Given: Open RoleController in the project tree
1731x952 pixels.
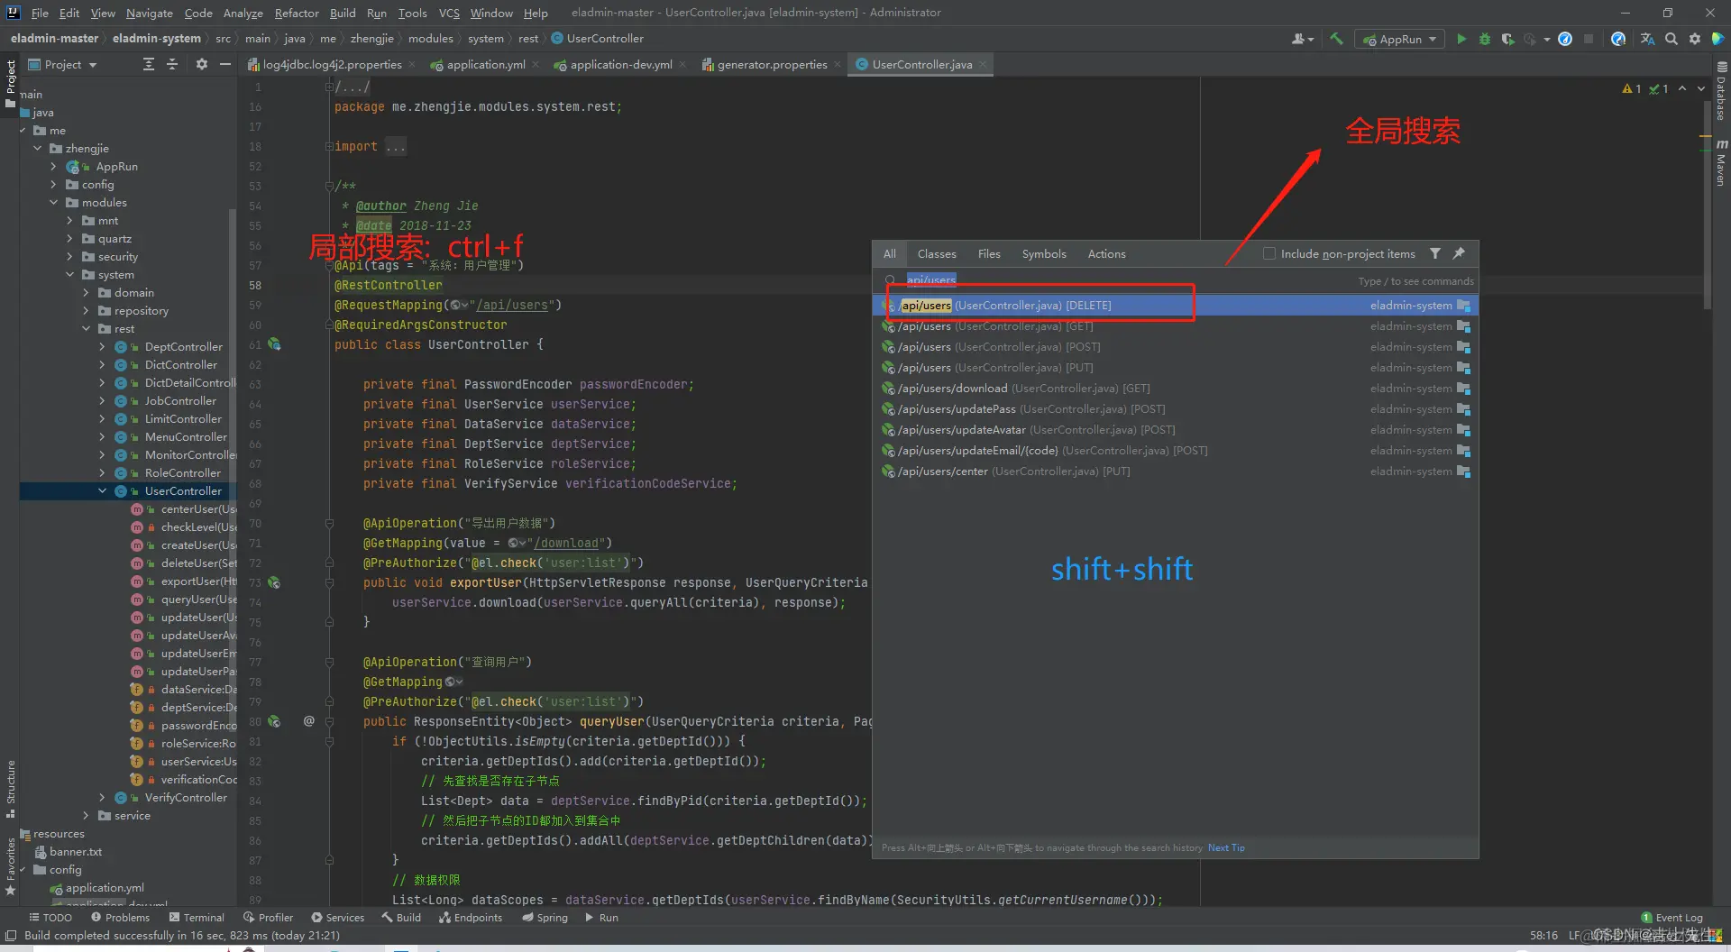Looking at the screenshot, I should coord(182,472).
